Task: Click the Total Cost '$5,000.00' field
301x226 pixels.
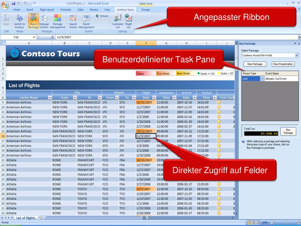Action: (261, 133)
